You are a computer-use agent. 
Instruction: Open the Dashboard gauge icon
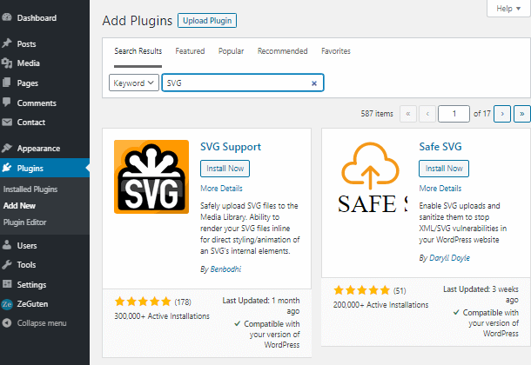(6, 17)
